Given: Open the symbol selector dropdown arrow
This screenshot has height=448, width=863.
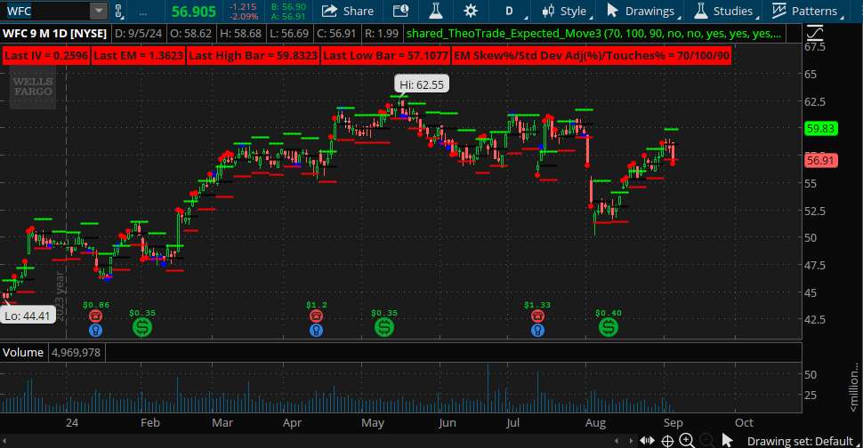Looking at the screenshot, I should pos(99,11).
